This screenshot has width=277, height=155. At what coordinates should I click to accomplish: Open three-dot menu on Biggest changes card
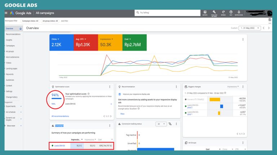pos(243,87)
